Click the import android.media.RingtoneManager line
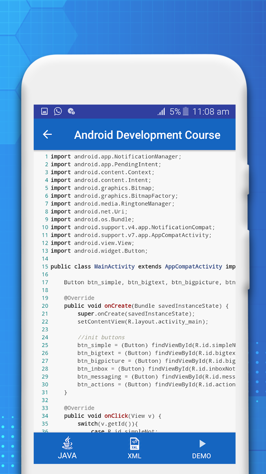Viewport: 266px width, 474px height. click(x=113, y=204)
